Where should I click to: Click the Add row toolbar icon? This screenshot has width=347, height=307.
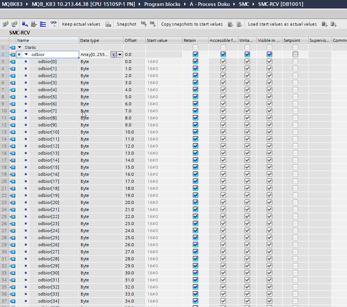tap(14, 24)
